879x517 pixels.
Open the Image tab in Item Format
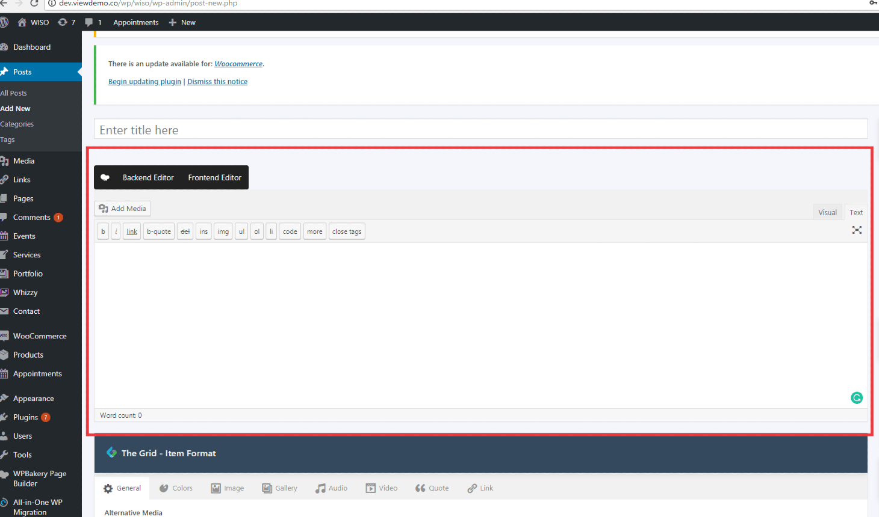point(228,488)
